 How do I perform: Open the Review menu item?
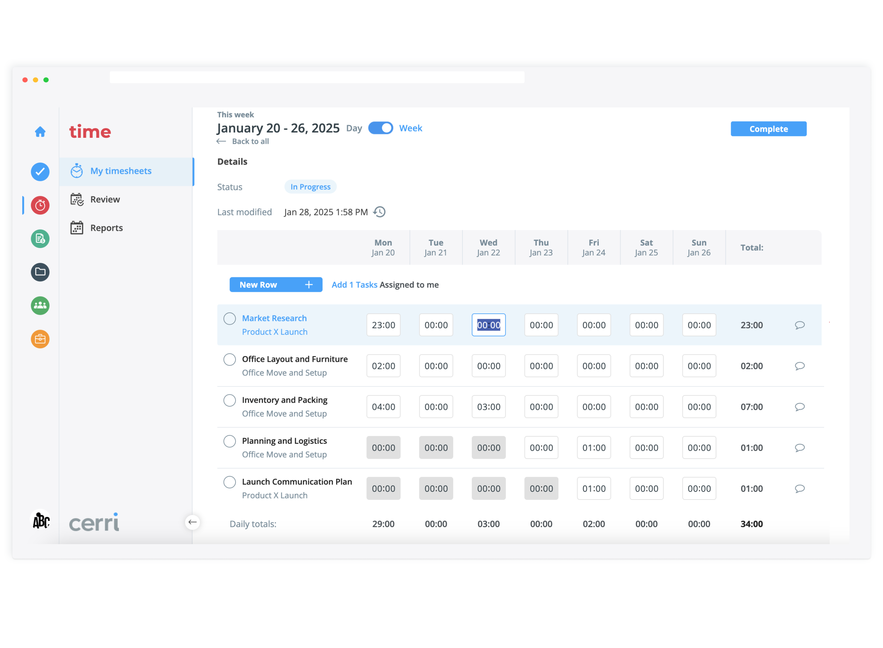tap(105, 199)
